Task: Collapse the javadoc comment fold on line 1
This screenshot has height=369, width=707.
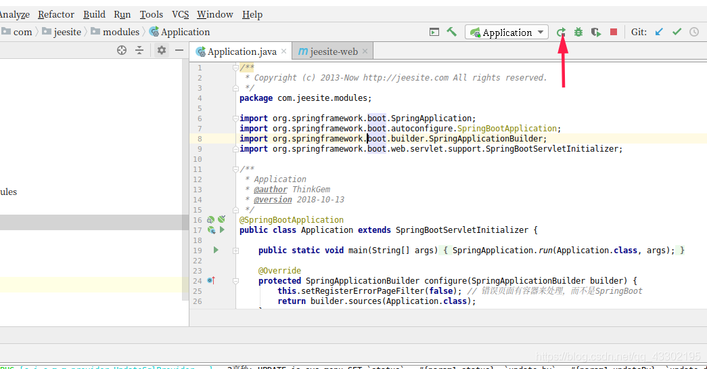Action: point(235,68)
